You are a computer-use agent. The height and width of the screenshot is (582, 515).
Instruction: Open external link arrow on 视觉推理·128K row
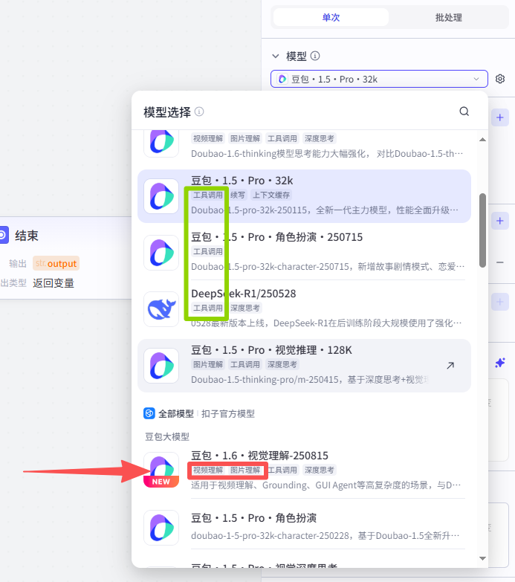[450, 365]
